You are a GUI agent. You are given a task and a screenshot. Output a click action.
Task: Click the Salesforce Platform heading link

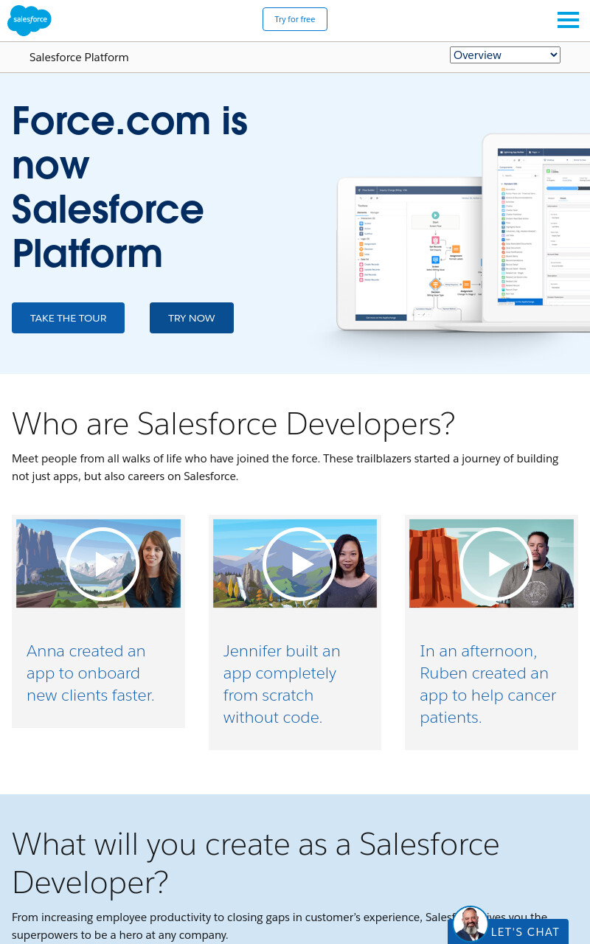click(x=79, y=58)
